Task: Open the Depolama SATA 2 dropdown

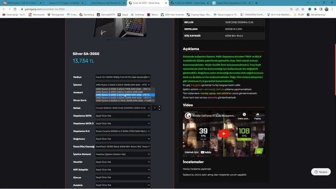Action: click(123, 123)
